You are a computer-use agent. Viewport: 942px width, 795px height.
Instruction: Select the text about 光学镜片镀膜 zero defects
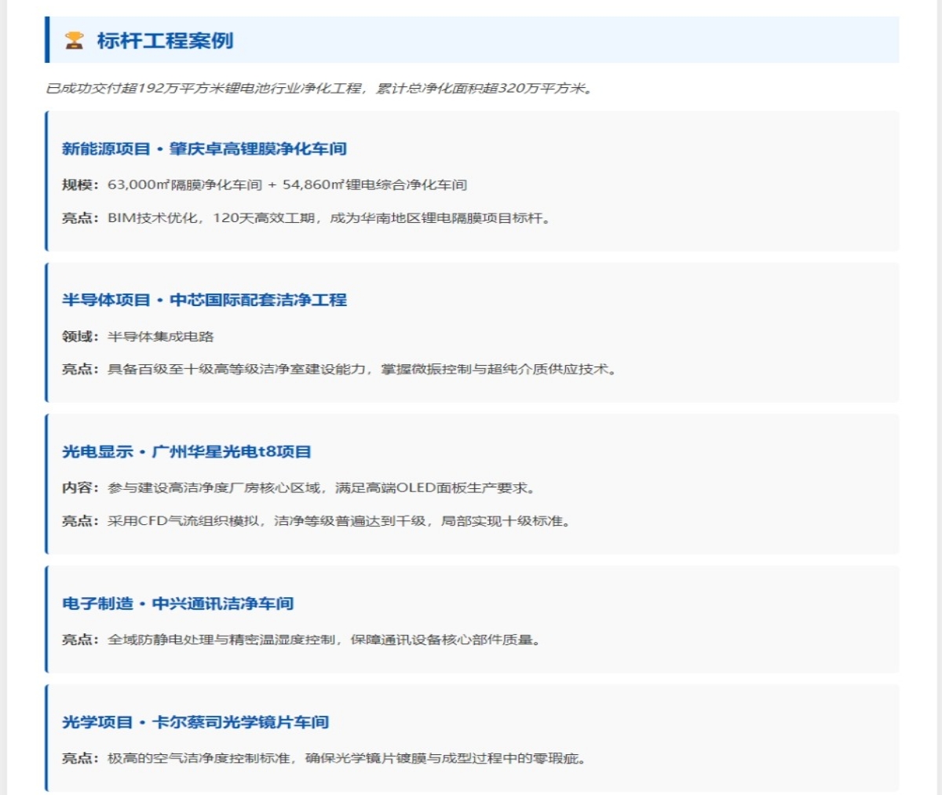pyautogui.click(x=346, y=758)
